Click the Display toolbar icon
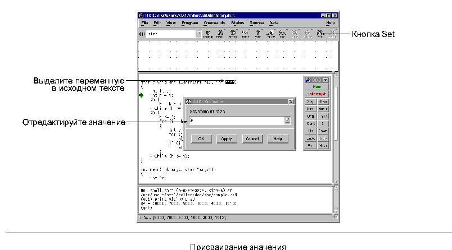This screenshot has height=250, width=452. click(270, 34)
